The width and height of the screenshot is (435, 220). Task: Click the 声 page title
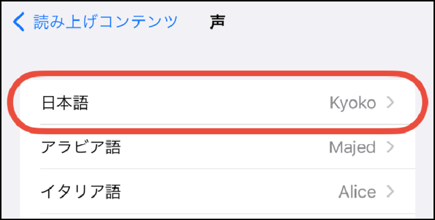point(217,23)
